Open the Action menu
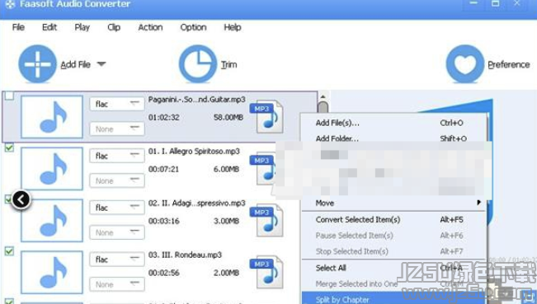The height and width of the screenshot is (304, 537). pos(150,27)
